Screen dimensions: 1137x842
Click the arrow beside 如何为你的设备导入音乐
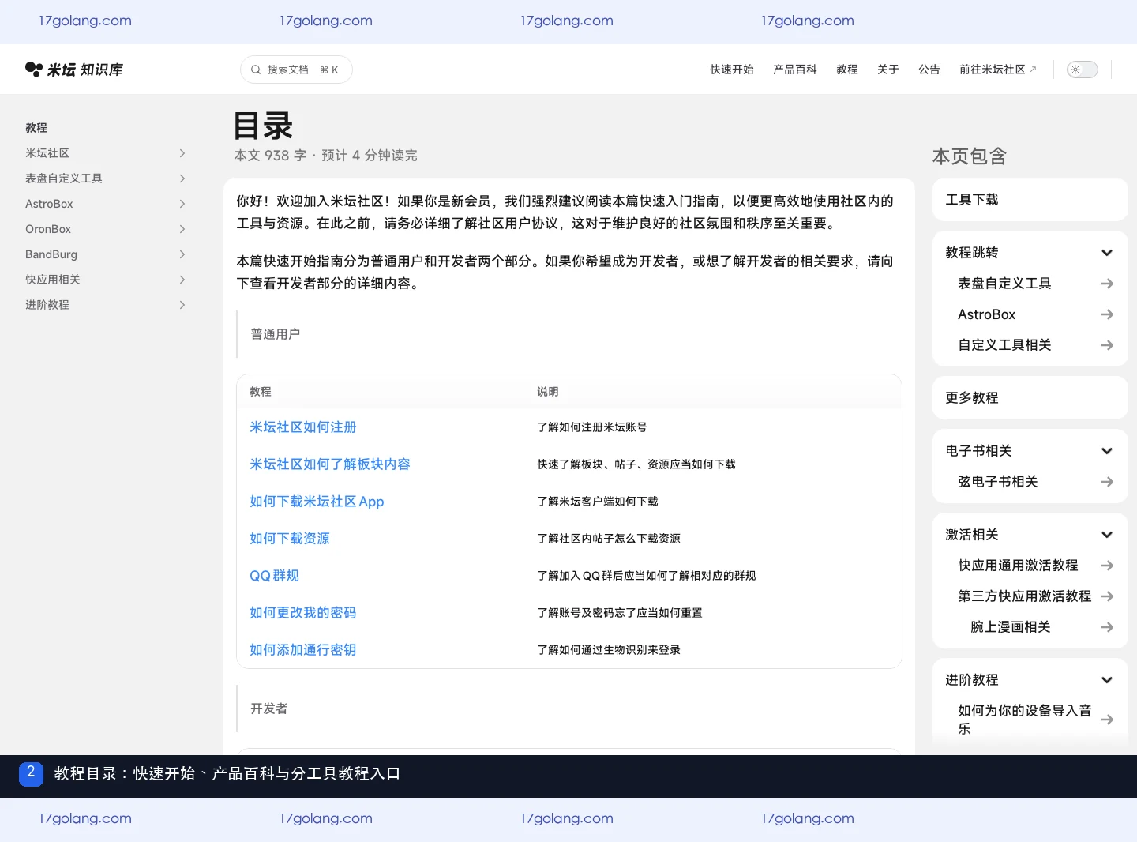[1107, 720]
